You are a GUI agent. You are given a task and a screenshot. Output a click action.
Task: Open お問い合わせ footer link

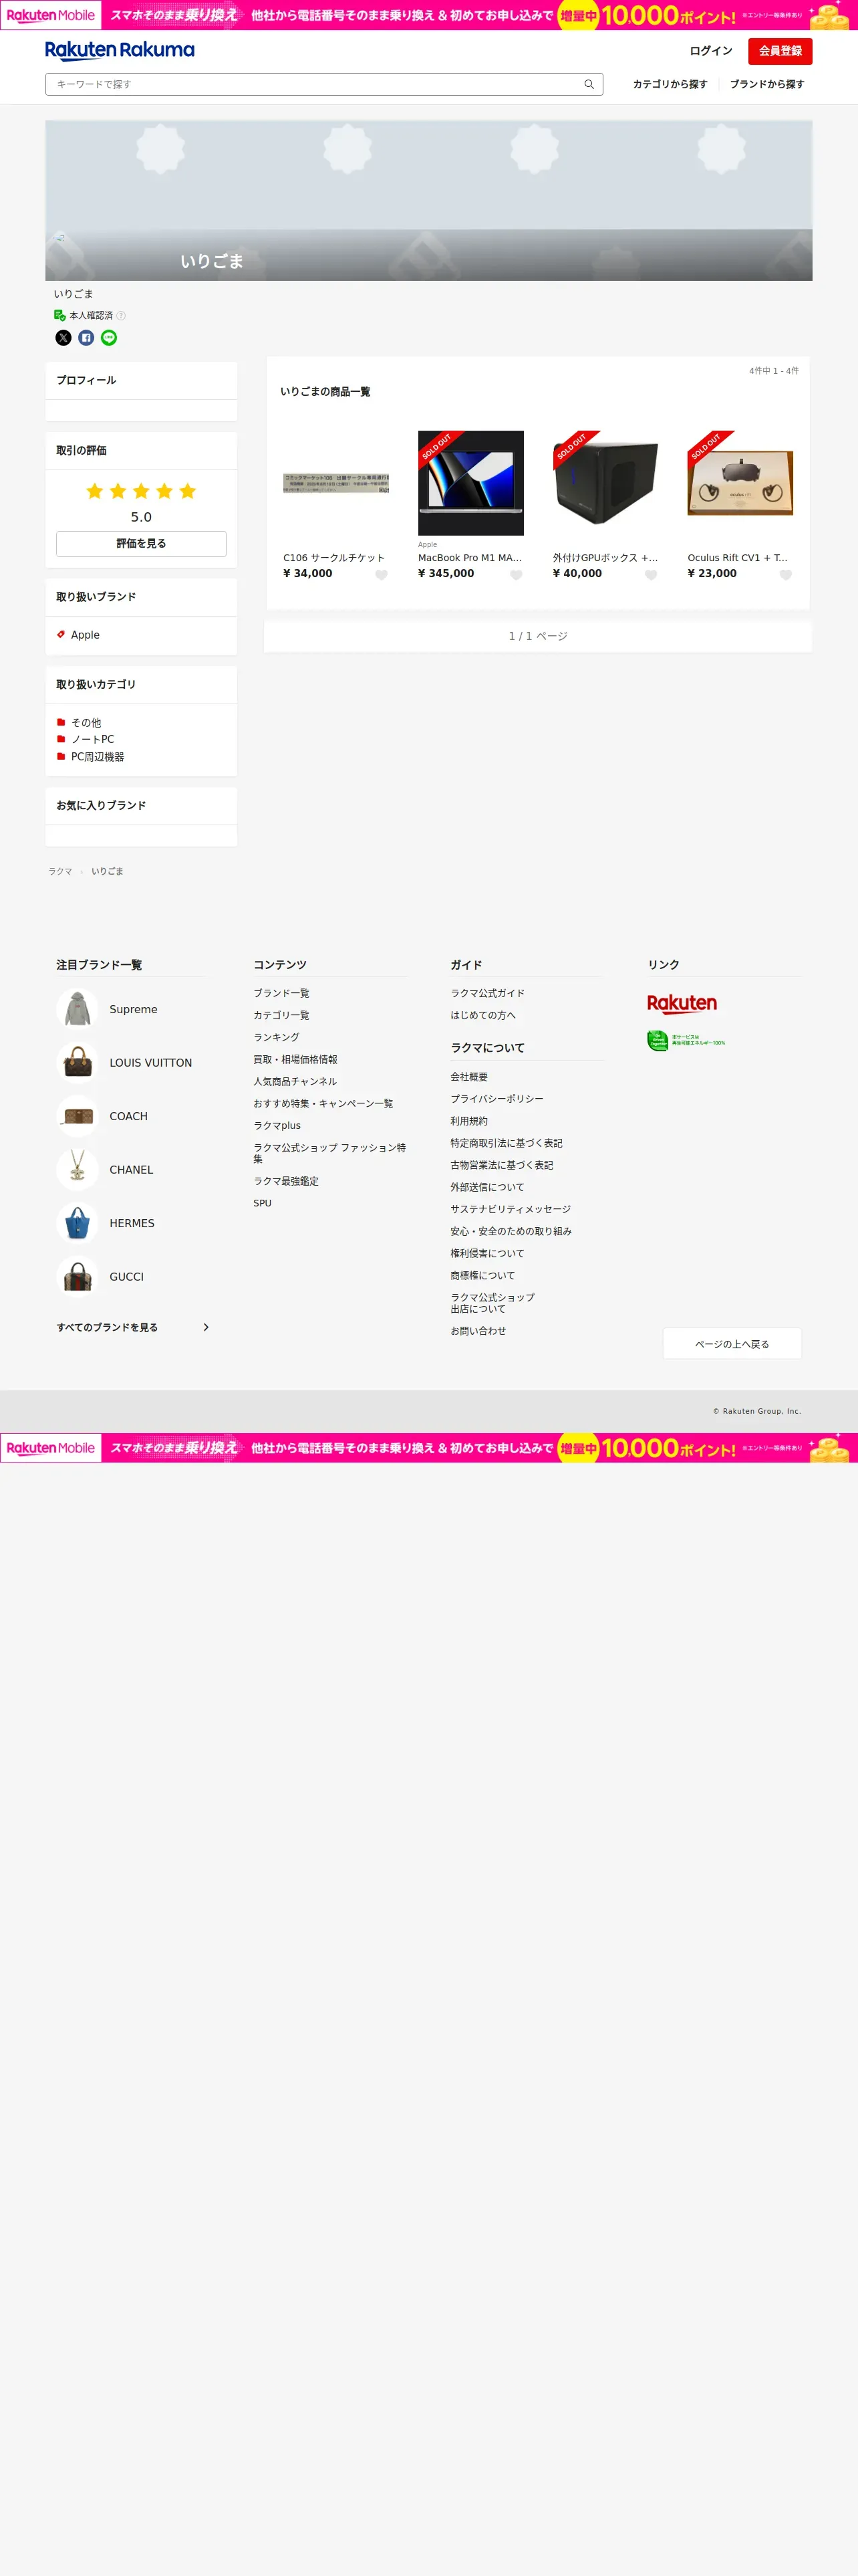click(x=478, y=1331)
